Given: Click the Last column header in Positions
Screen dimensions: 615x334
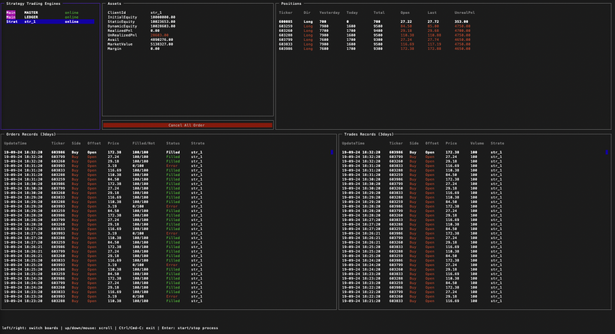Looking at the screenshot, I should tap(432, 13).
